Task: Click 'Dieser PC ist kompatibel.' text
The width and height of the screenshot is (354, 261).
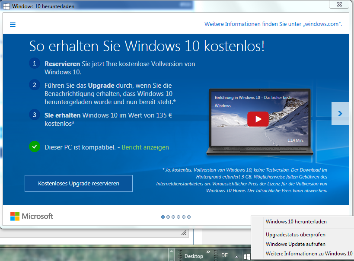Action: 80,147
